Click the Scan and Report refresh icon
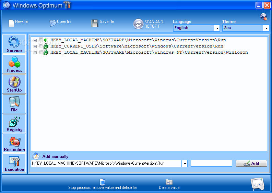 pos(138,24)
